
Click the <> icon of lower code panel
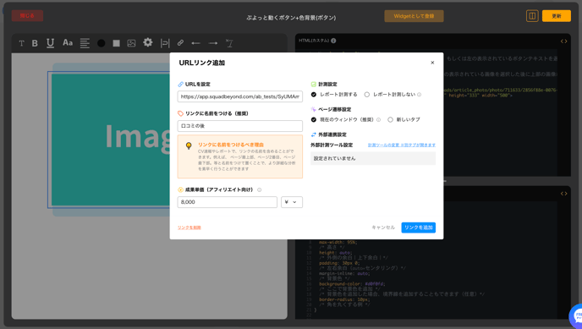(x=563, y=194)
